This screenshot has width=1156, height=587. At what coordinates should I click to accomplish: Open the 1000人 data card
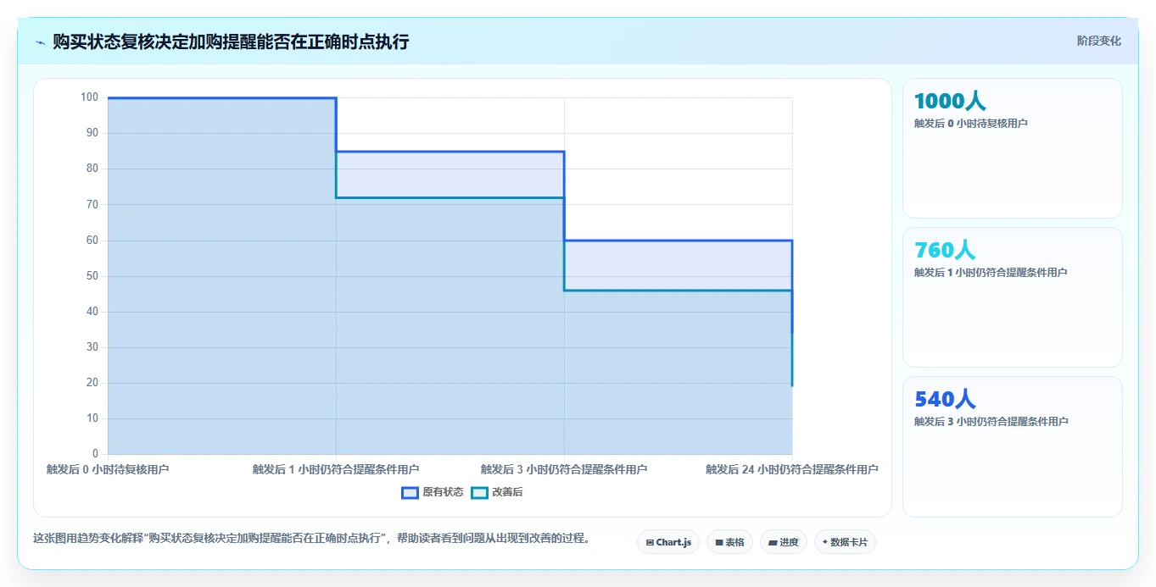[1013, 148]
